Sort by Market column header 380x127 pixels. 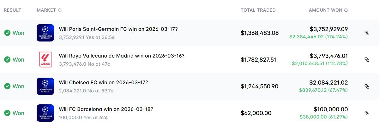tap(49, 10)
